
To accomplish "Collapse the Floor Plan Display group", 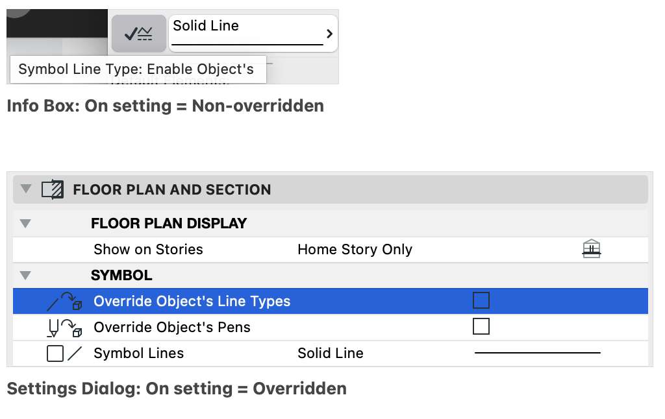I will click(25, 223).
